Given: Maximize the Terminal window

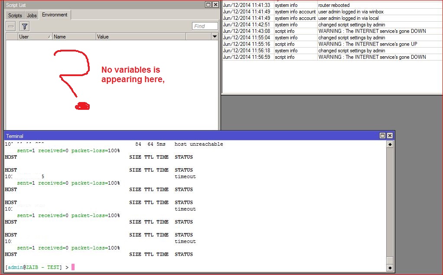Looking at the screenshot, I should [383, 135].
